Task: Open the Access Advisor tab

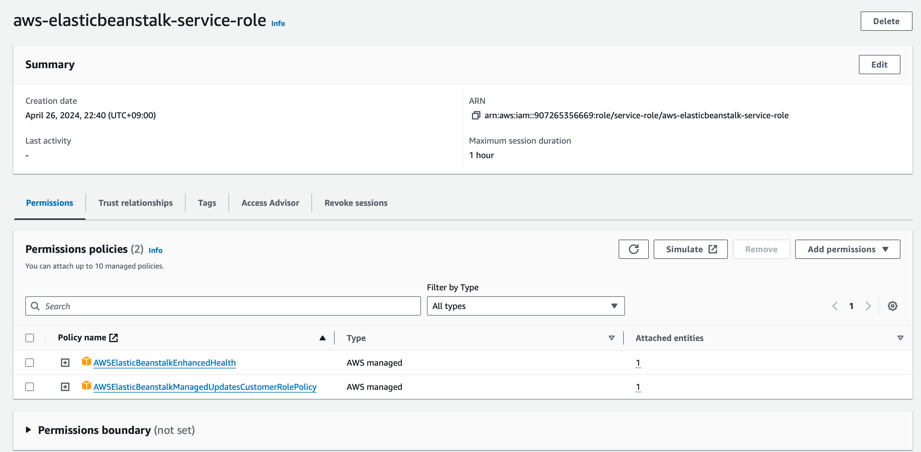Action: click(270, 203)
